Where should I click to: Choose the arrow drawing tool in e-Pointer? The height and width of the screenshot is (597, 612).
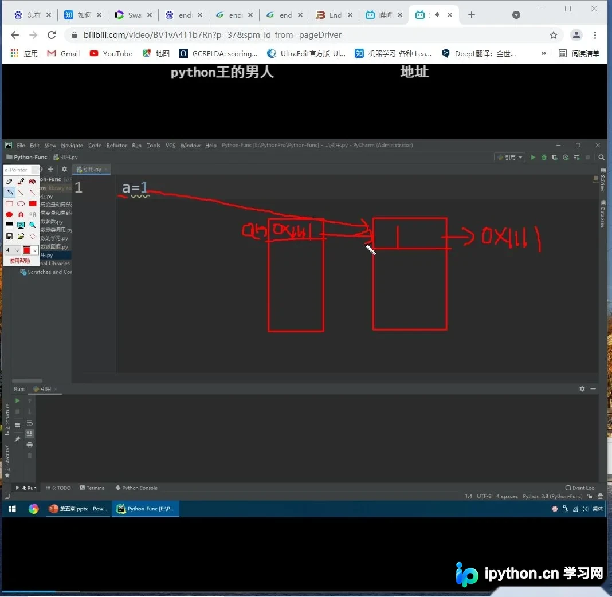pos(33,193)
